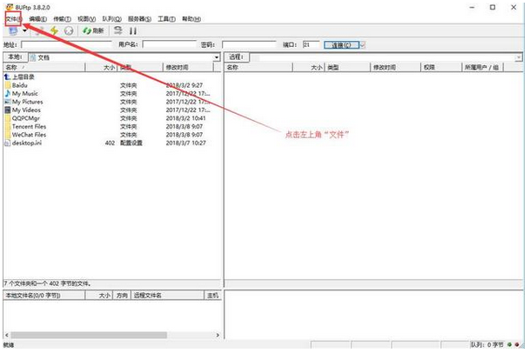Viewport: 529px width, 353px height.
Task: Select the Tencent Files folder icon
Action: coord(8,126)
